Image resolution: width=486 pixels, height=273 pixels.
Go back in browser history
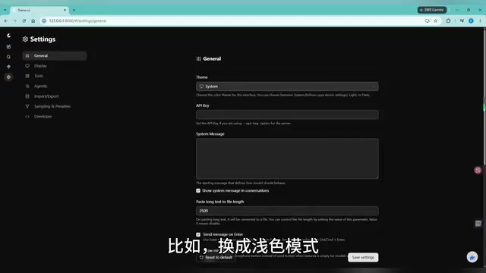[x=6, y=20]
